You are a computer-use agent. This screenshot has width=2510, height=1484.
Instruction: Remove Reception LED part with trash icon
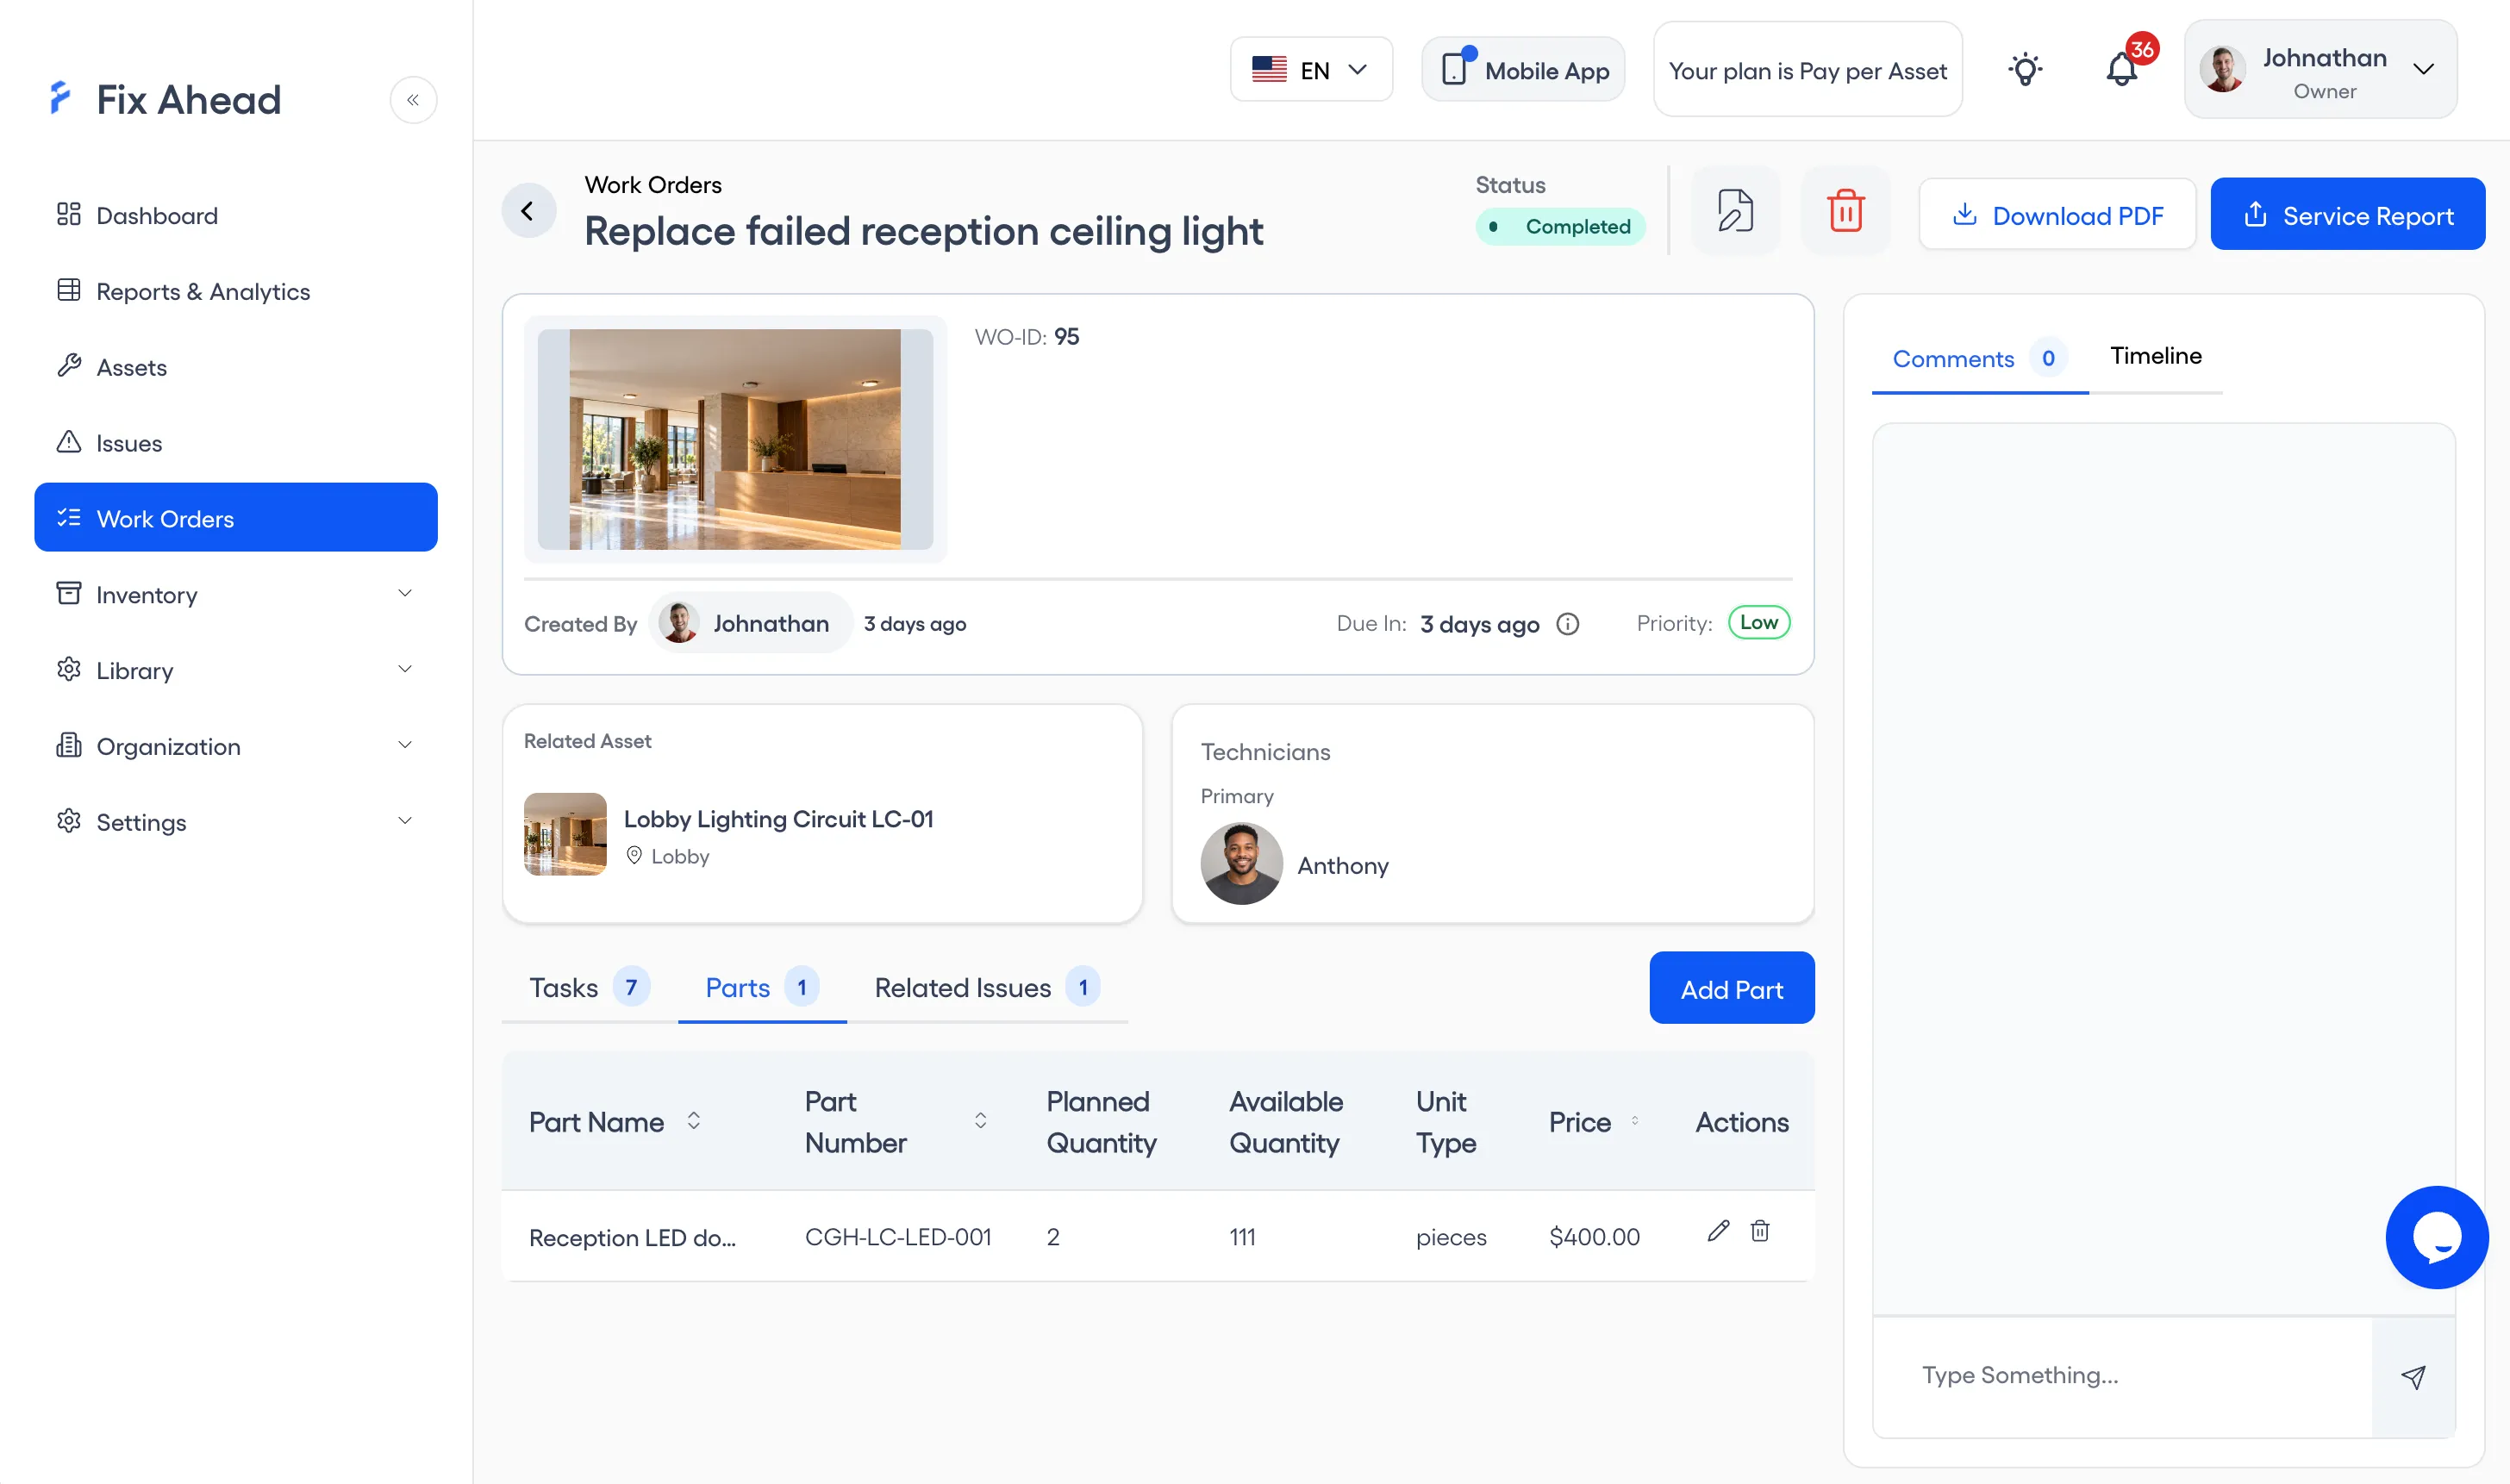tap(1760, 1231)
